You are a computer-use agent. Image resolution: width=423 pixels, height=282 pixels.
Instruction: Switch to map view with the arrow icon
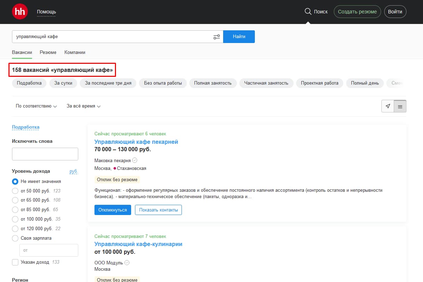tap(388, 106)
